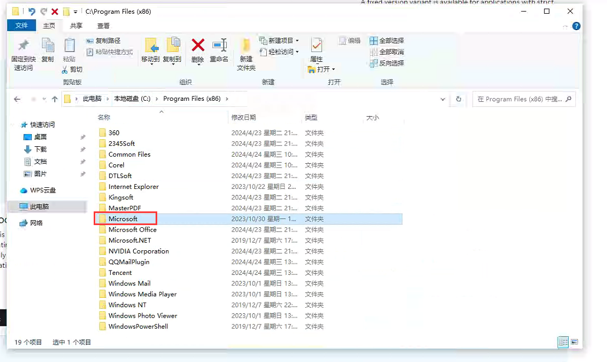
Task: Click Paste shortcut (粘贴快捷方式)
Action: pyautogui.click(x=110, y=52)
